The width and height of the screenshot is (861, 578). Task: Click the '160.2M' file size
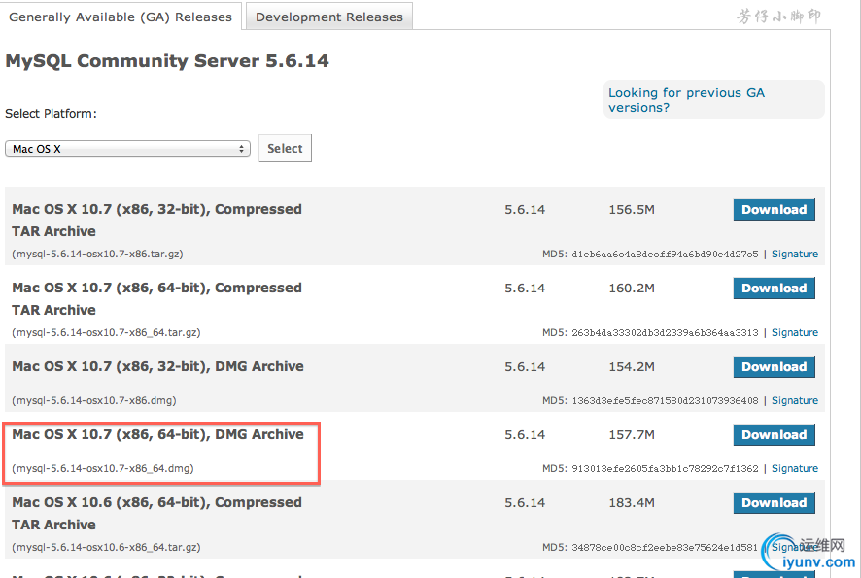[x=632, y=289]
